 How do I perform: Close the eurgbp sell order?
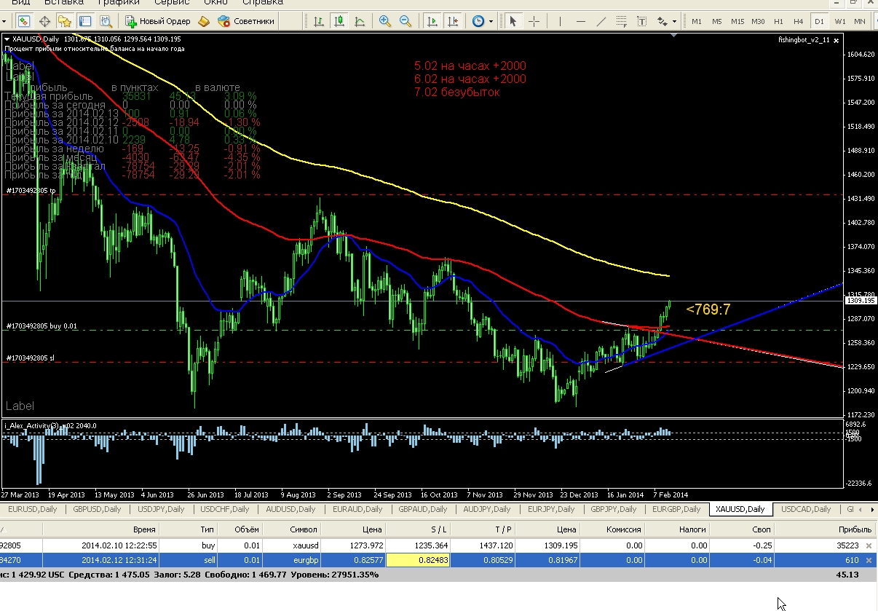pos(869,560)
